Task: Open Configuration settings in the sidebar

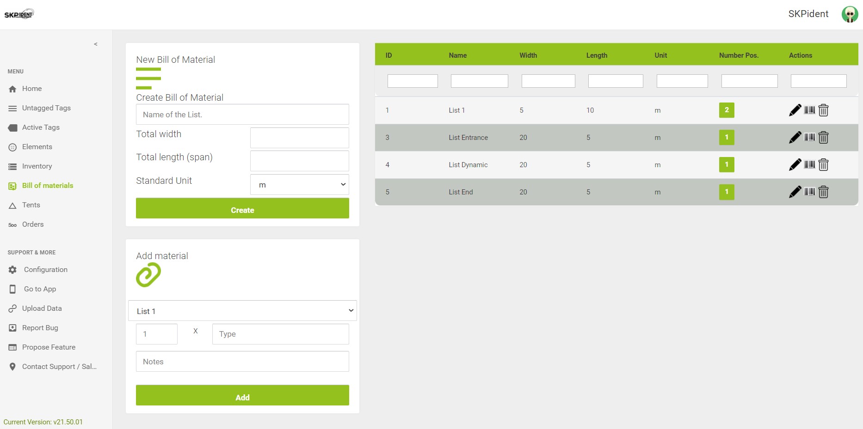Action: point(45,270)
